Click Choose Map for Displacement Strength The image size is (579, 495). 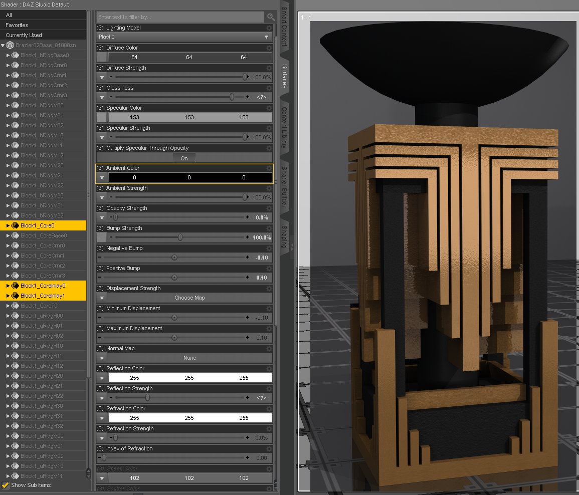tap(190, 298)
